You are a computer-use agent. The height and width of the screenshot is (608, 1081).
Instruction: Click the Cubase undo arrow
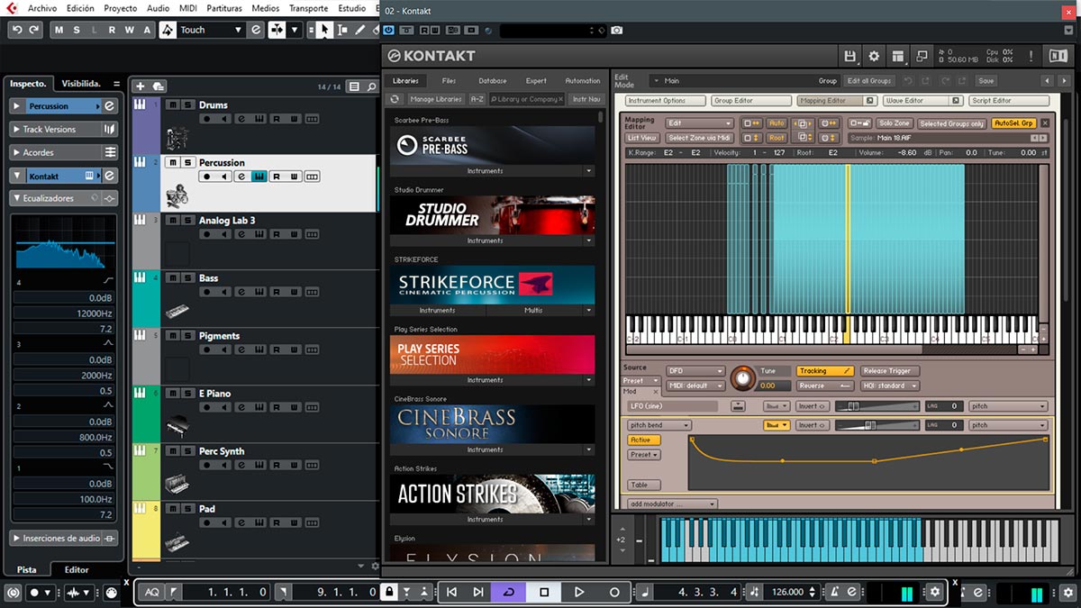[17, 30]
